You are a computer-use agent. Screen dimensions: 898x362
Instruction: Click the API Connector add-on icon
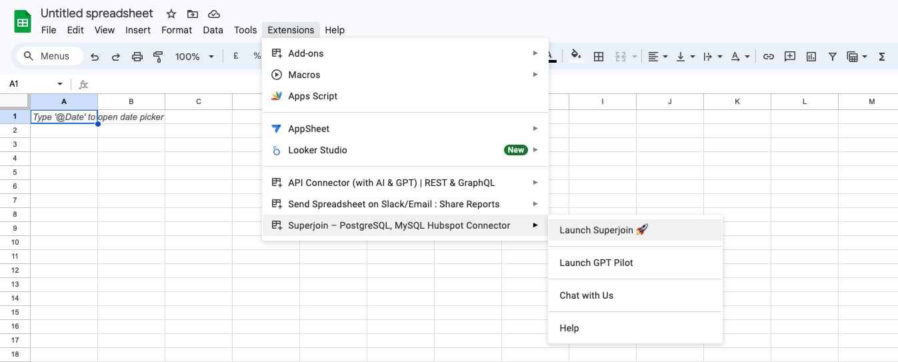[x=277, y=183]
